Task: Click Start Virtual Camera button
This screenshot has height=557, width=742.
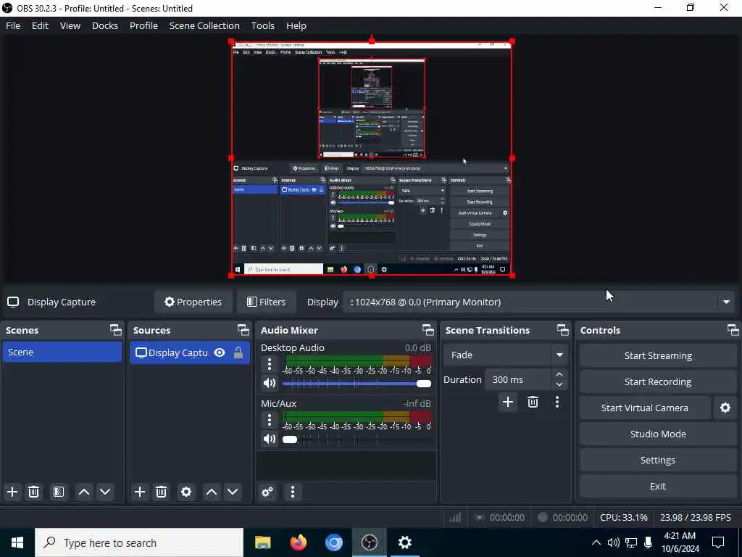Action: pyautogui.click(x=644, y=408)
